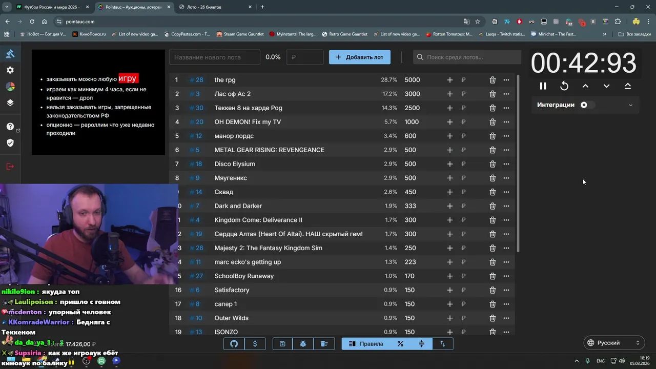Screen dimensions: 656x369
Task: Open the Chrome tab search dropdown arrow
Action: click(x=7, y=7)
